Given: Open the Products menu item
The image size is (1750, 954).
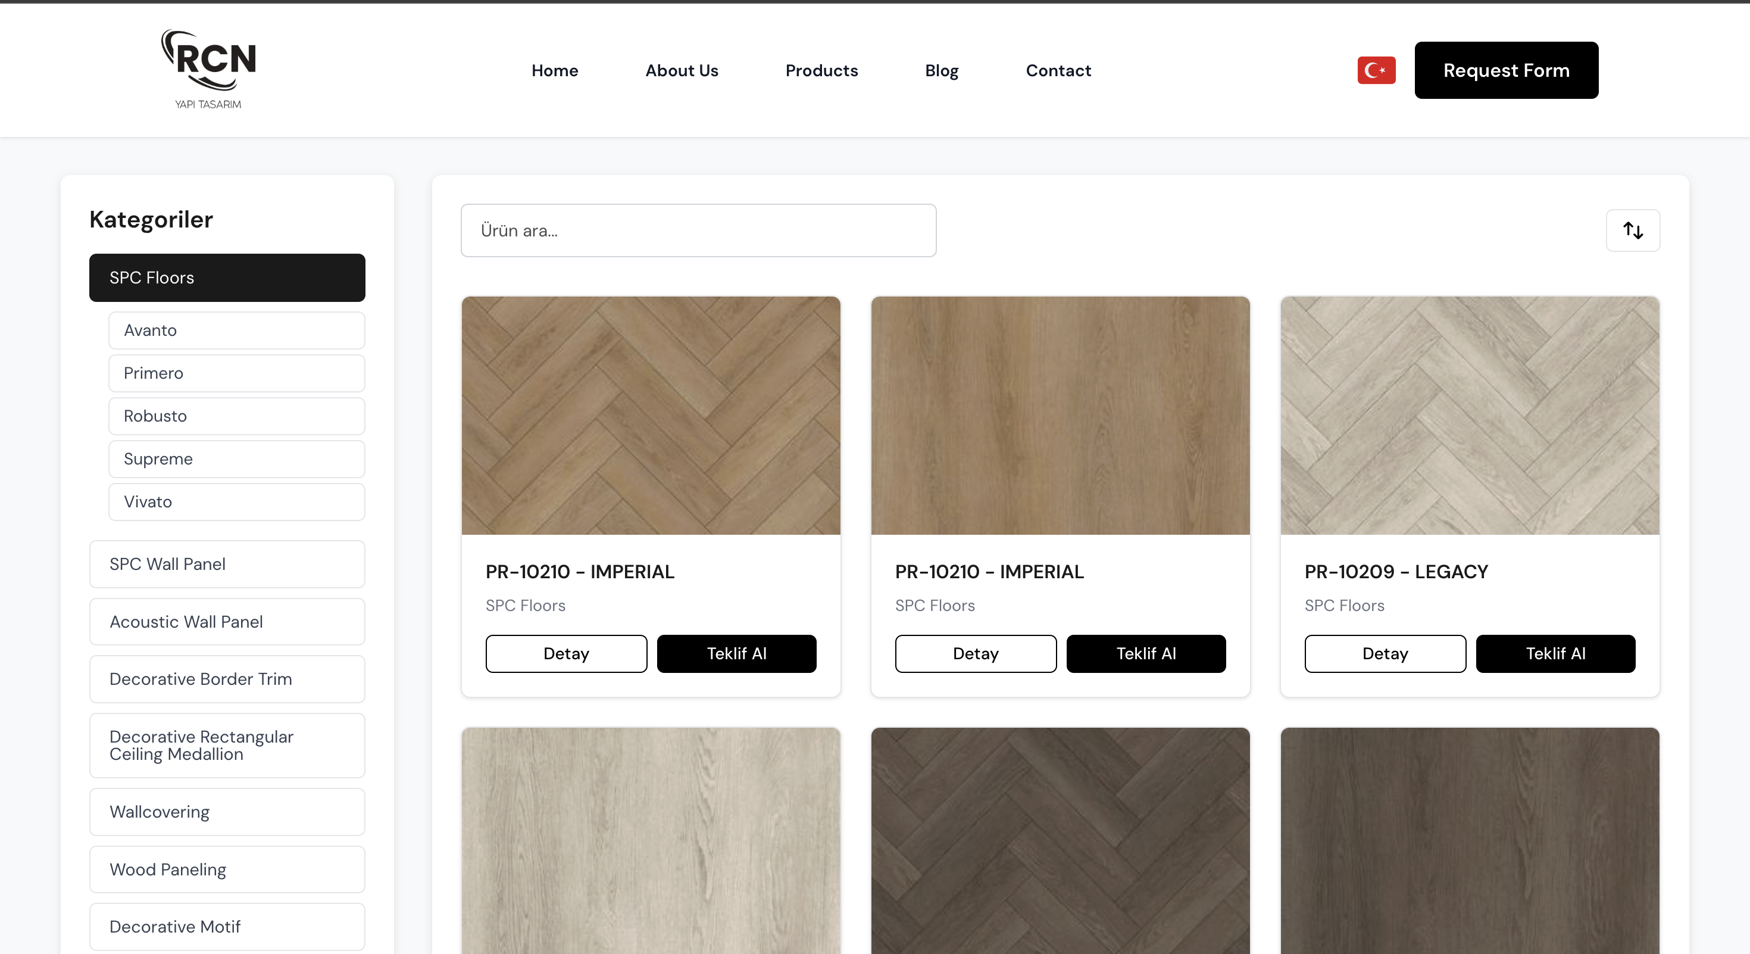Looking at the screenshot, I should click(821, 70).
